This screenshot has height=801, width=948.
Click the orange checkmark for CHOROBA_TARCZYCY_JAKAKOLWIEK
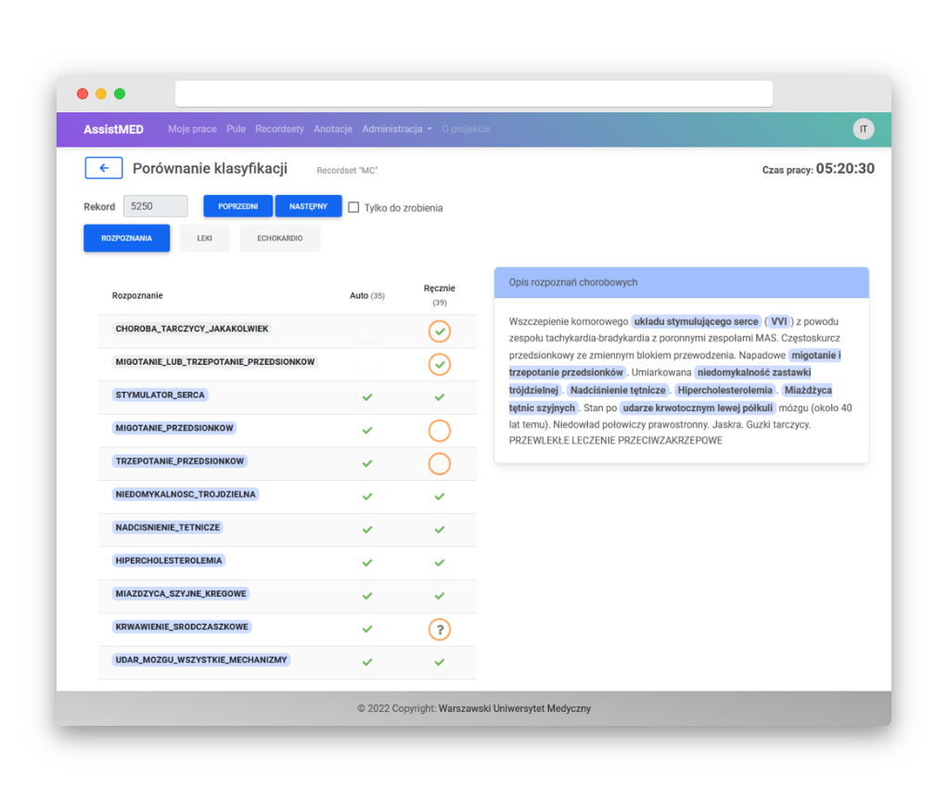click(x=439, y=331)
